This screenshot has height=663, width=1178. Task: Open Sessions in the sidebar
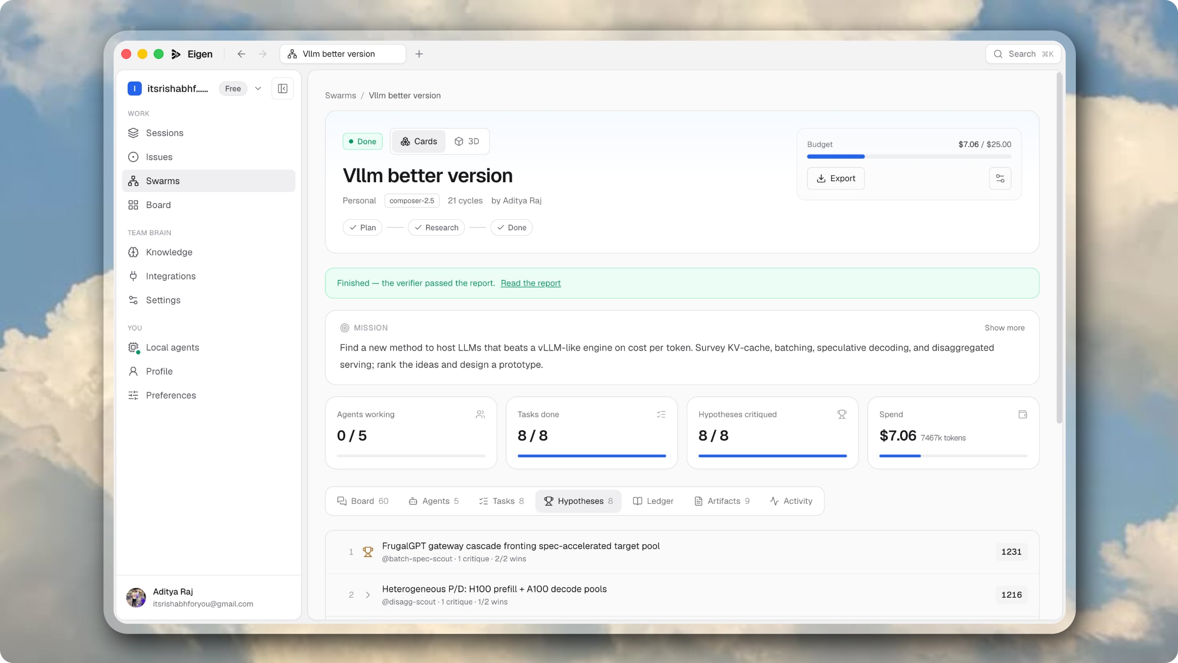click(209, 133)
